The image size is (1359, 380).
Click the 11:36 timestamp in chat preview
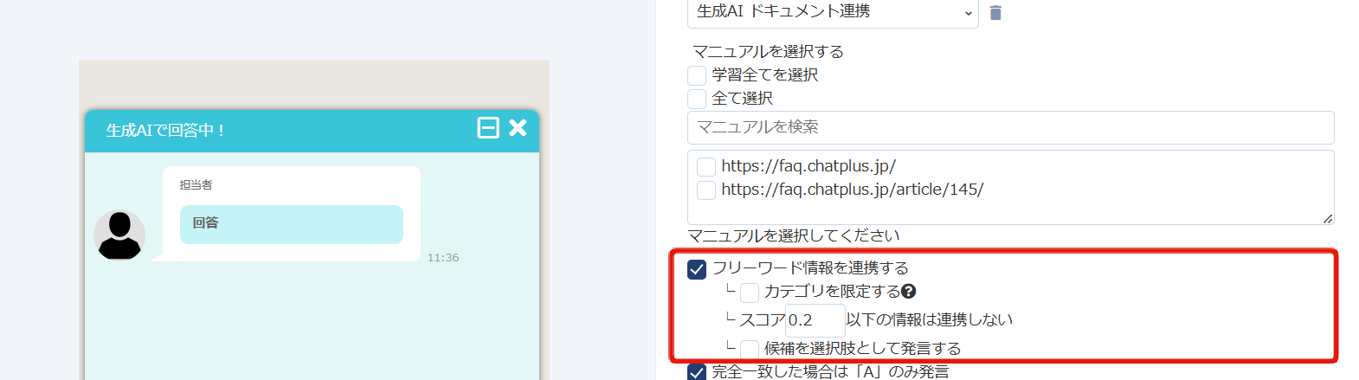click(x=443, y=257)
